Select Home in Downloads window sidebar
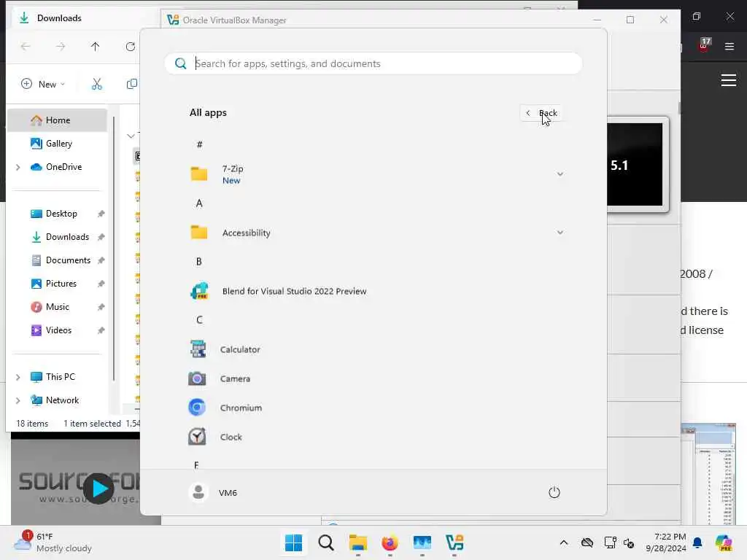 [57, 120]
